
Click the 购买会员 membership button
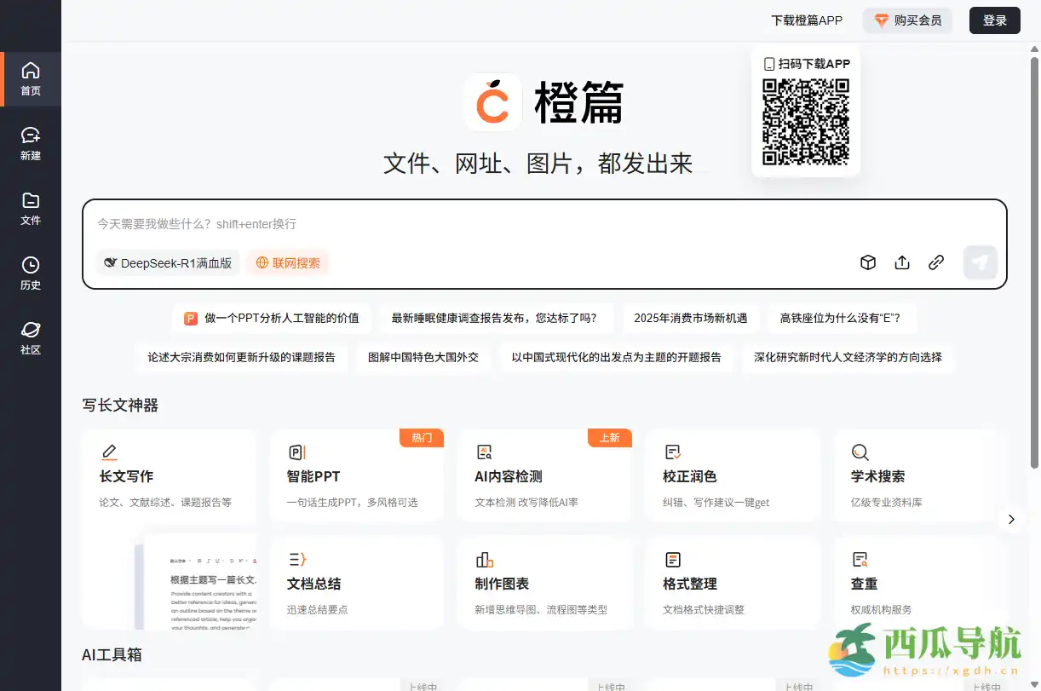point(907,20)
